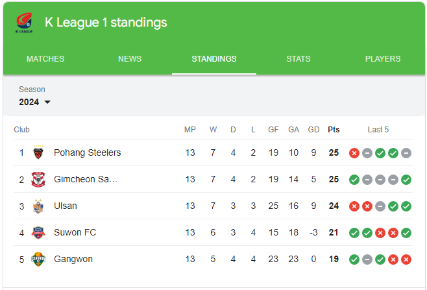Screen dimensions: 427x290
Task: Click the Suwon FC club crest
Action: 38,233
